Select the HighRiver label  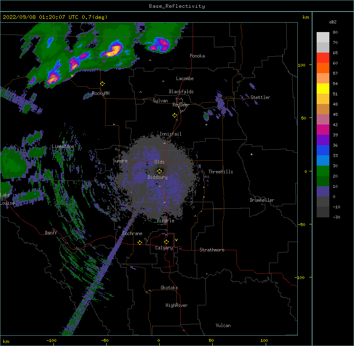pos(177,305)
